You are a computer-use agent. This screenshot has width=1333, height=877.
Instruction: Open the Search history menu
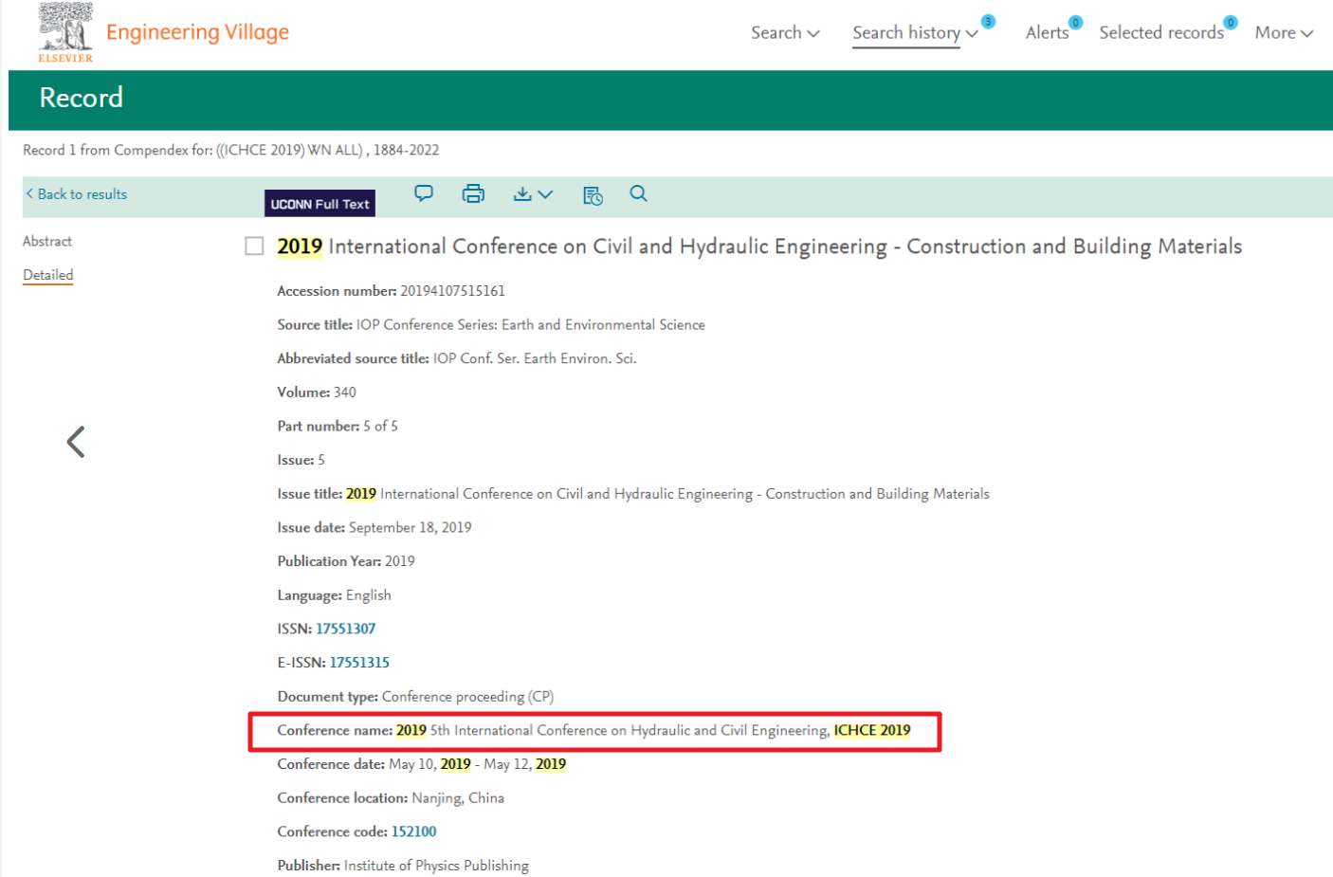[915, 33]
